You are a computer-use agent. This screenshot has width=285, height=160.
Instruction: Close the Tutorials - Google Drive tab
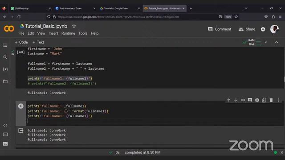(139, 8)
